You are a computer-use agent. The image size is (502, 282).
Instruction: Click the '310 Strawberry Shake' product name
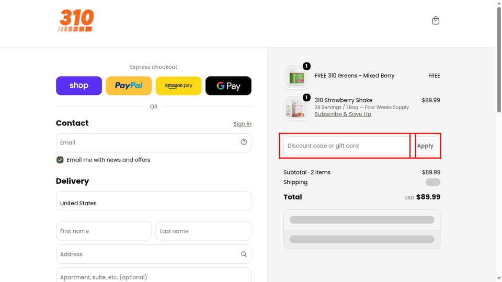tap(344, 100)
